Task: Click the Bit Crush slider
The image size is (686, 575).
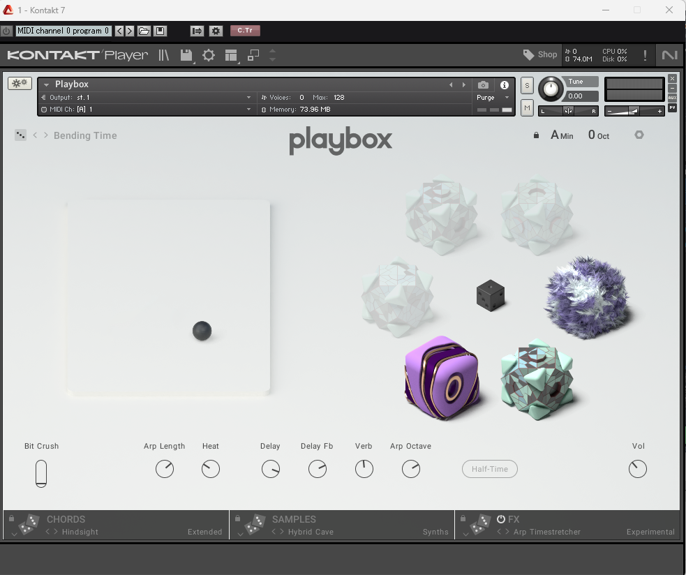Action: pyautogui.click(x=41, y=473)
